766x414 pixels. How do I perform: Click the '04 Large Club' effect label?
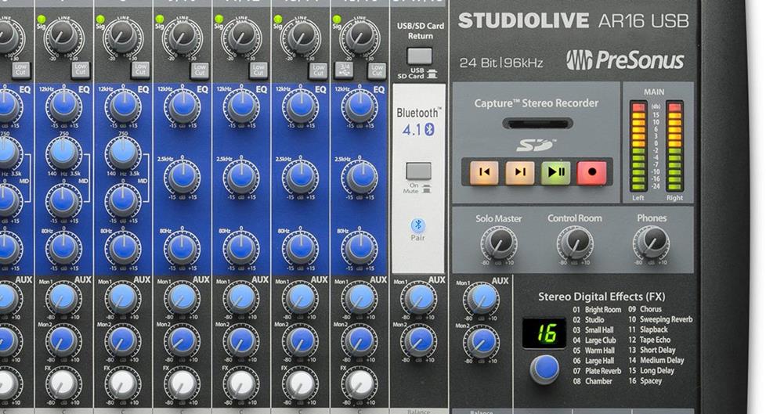594,340
